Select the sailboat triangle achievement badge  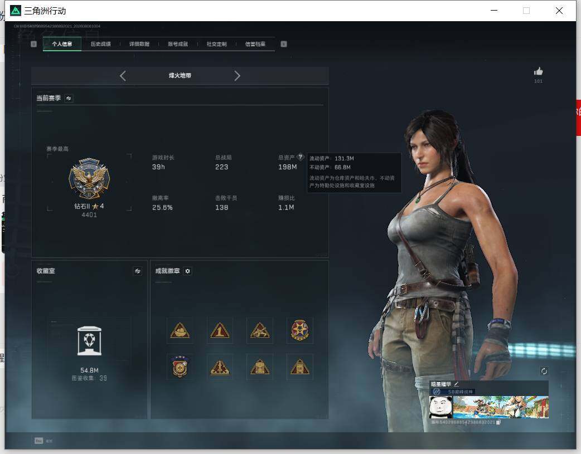tap(180, 330)
